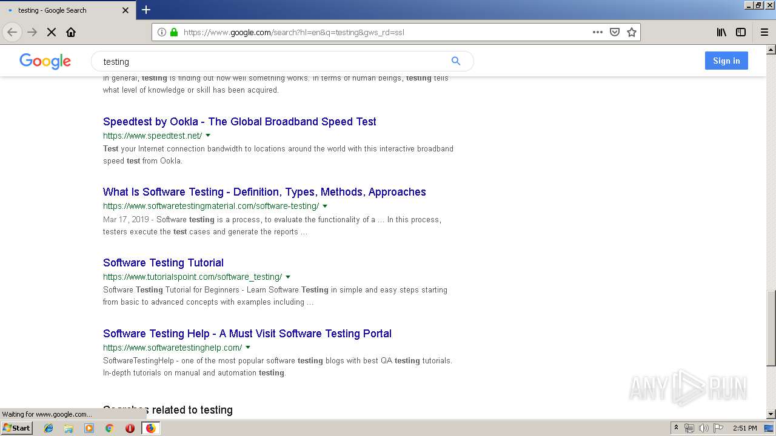Expand the softwaretestinghelp.com options arrow
This screenshot has height=436, width=776.
(x=248, y=348)
